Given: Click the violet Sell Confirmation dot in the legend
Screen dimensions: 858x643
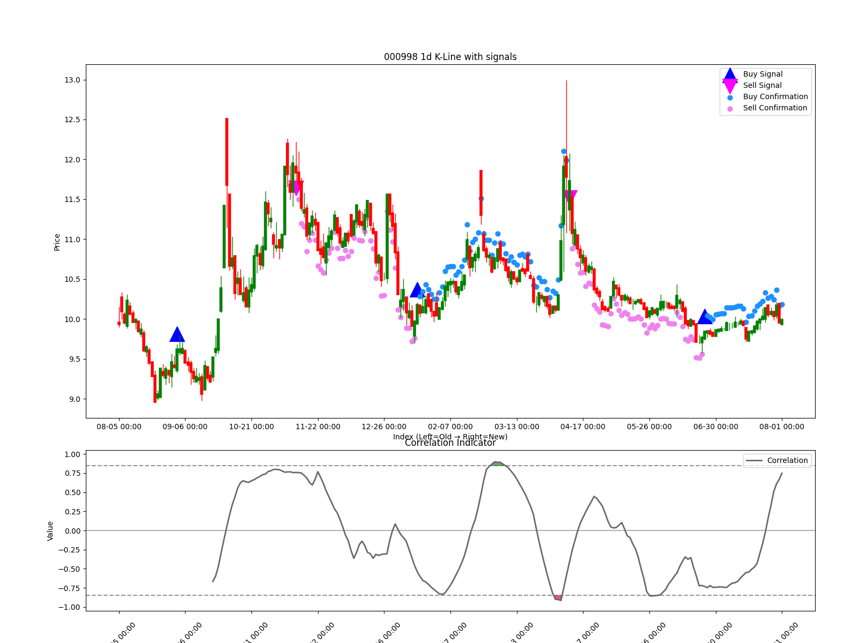Looking at the screenshot, I should pos(730,109).
